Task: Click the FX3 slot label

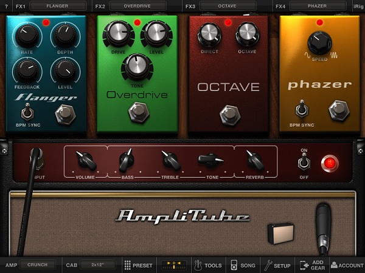Action: tap(190, 6)
